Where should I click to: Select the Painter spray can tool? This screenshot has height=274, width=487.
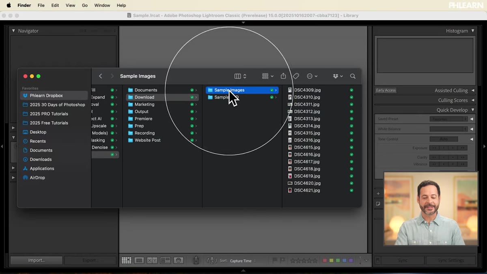pos(196,260)
